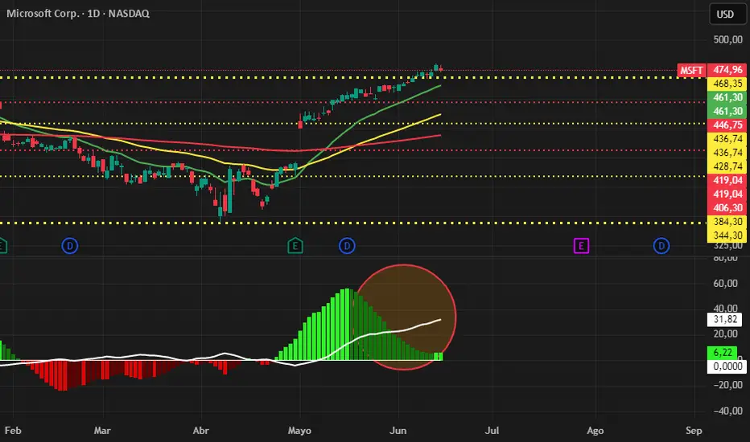Click the dividend D marker in February

[70, 246]
